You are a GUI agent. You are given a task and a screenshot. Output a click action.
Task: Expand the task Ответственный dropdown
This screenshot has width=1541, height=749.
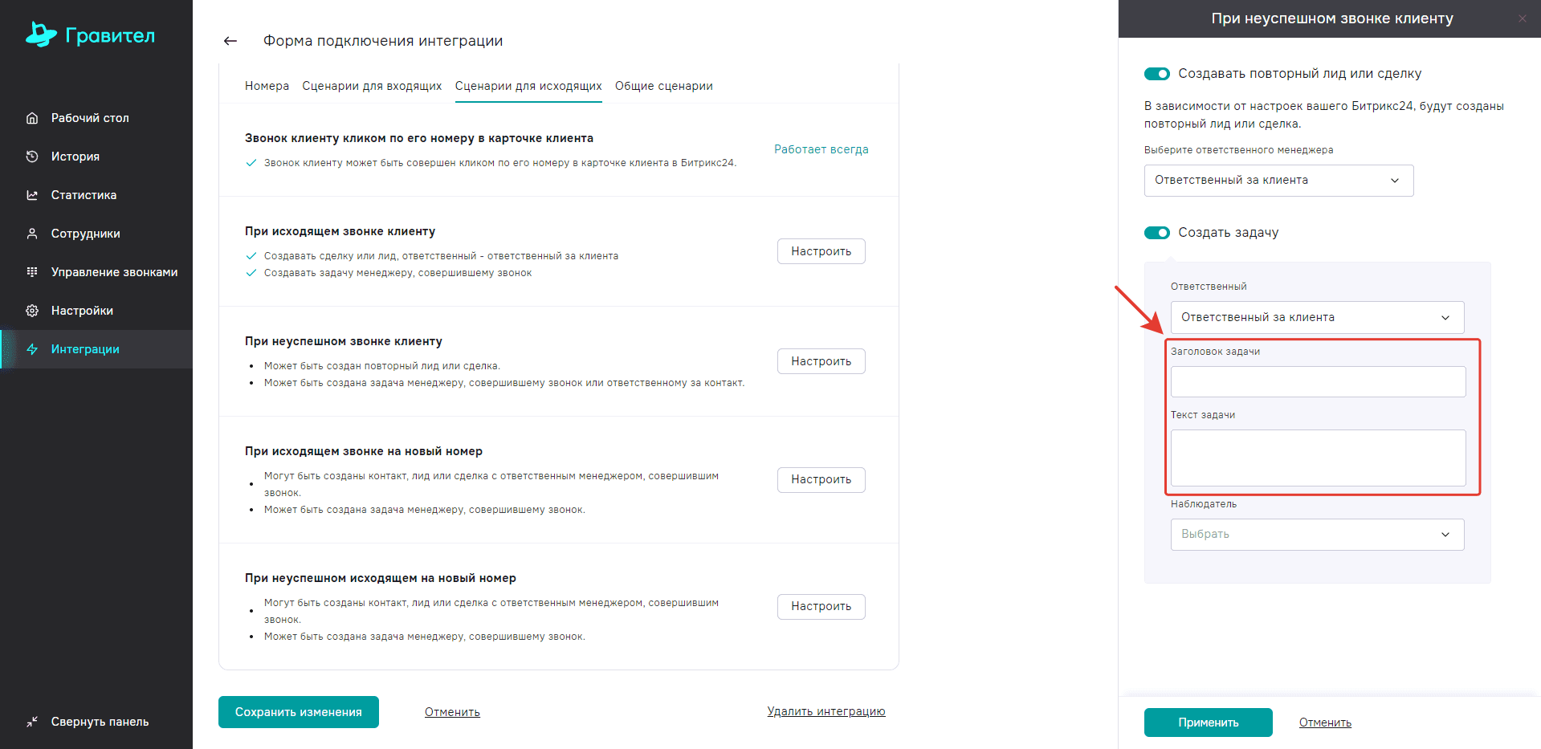click(x=1317, y=318)
